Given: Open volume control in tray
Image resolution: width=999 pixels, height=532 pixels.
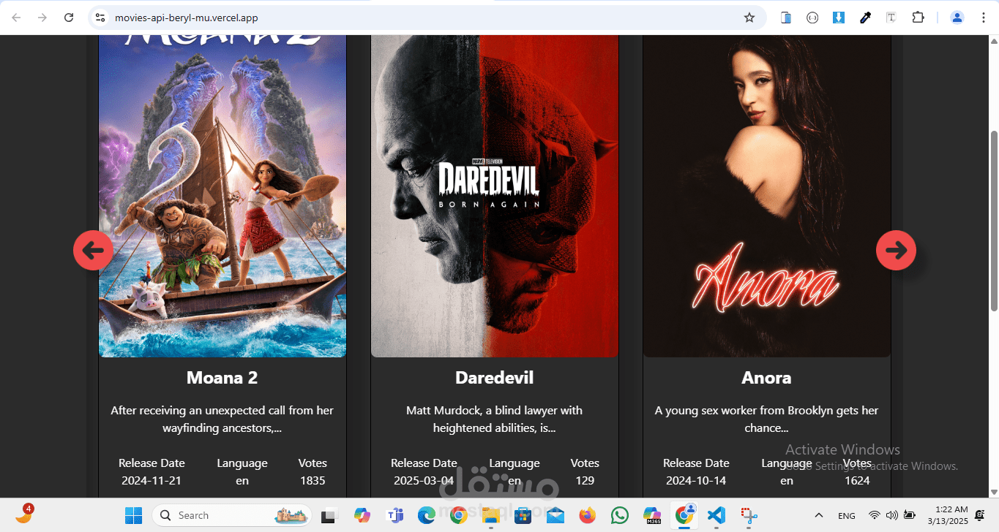Looking at the screenshot, I should click(x=891, y=515).
